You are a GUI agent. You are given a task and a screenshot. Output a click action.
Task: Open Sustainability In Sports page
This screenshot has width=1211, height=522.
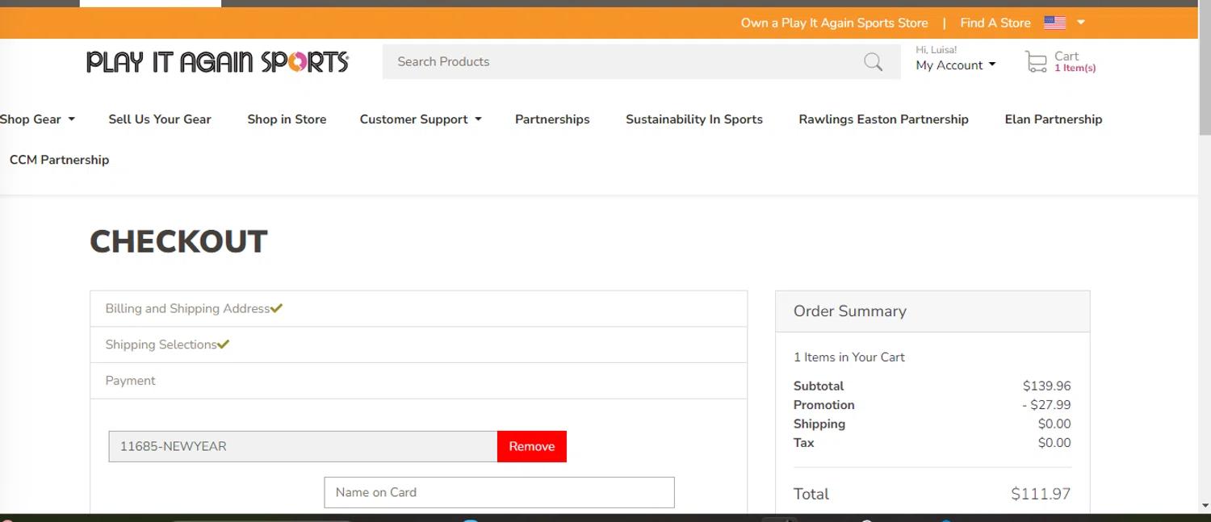tap(694, 119)
